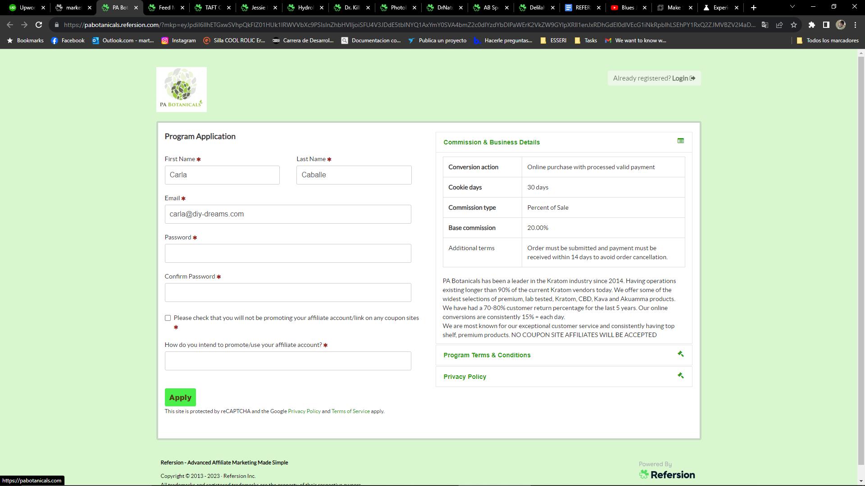The width and height of the screenshot is (865, 486).
Task: Open the Chrome profile avatar
Action: 841,25
